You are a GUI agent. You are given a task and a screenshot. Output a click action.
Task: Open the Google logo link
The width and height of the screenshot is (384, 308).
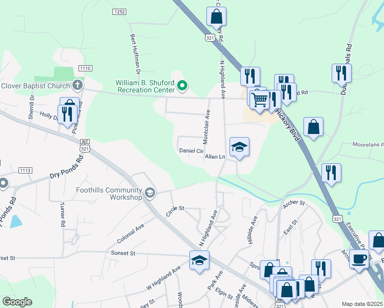pos(17,302)
